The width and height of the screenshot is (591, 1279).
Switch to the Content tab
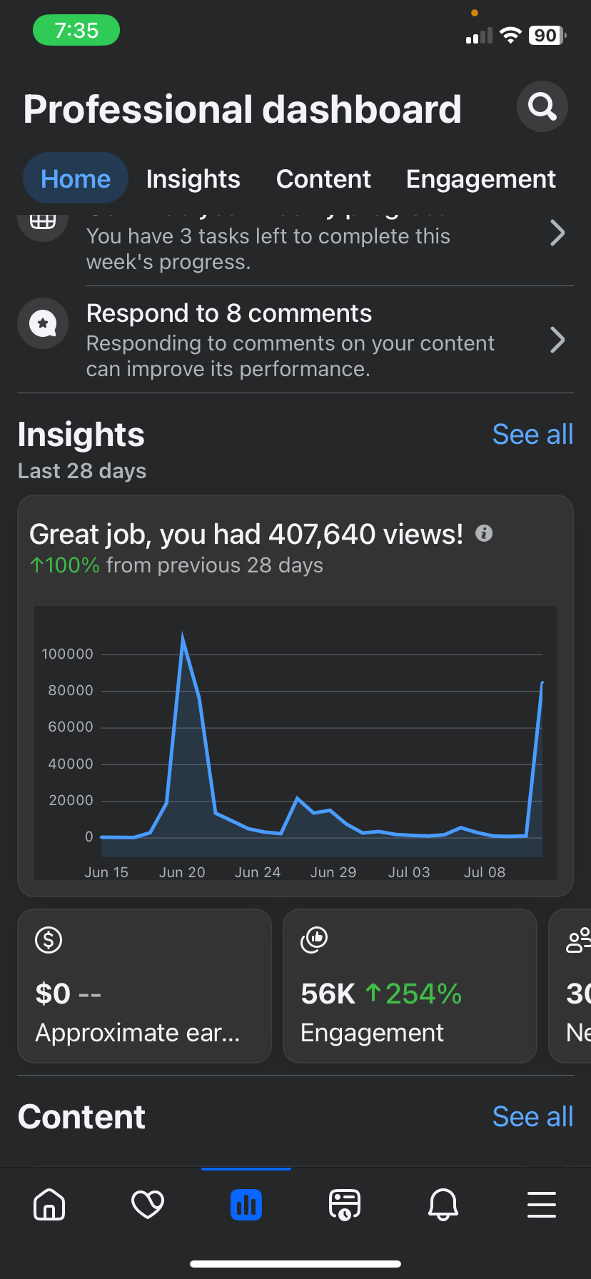click(323, 179)
